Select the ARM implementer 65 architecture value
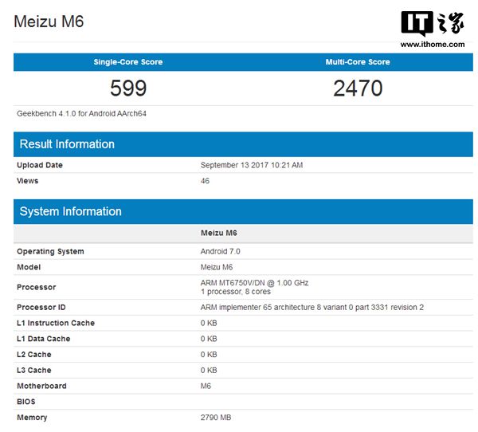This screenshot has width=478, height=432. 311,307
